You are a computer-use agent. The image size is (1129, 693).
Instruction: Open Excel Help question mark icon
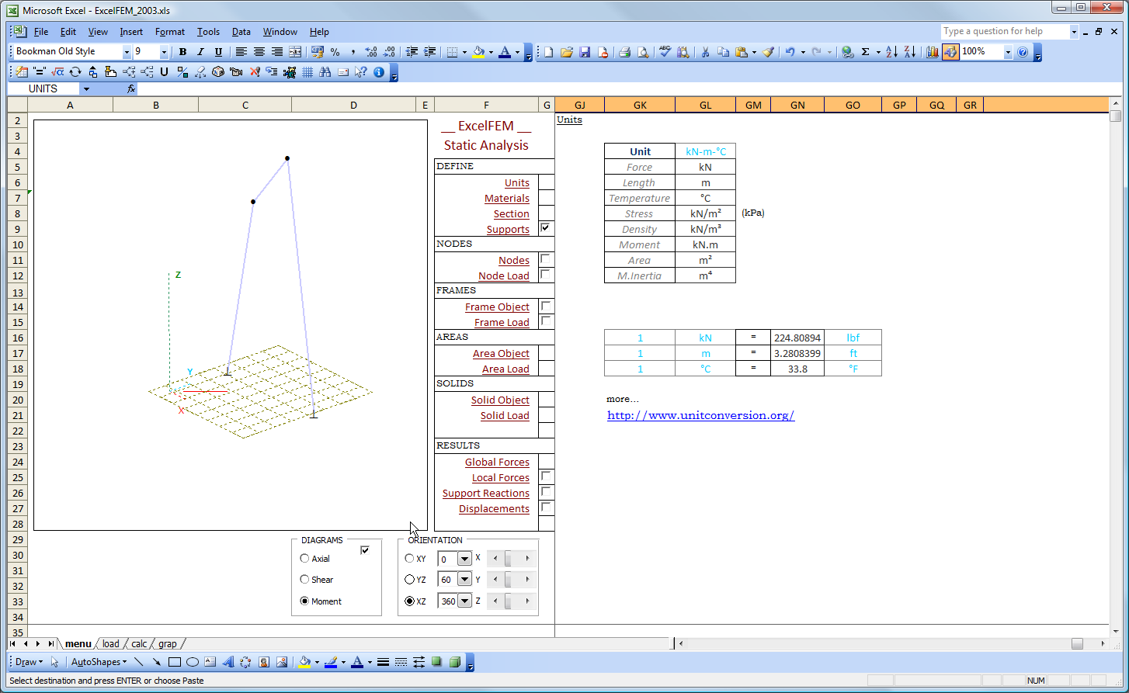pos(1023,52)
